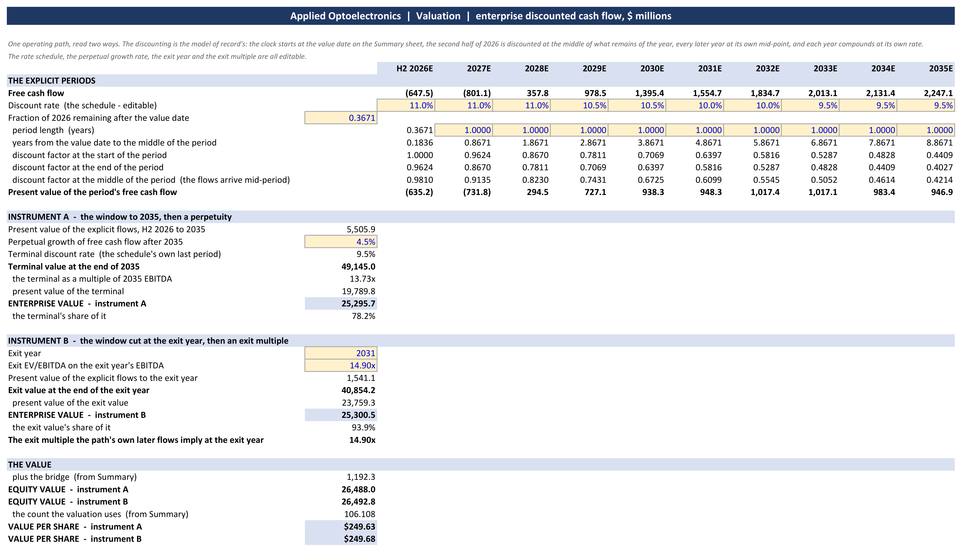Click the 2030E column header

click(652, 69)
